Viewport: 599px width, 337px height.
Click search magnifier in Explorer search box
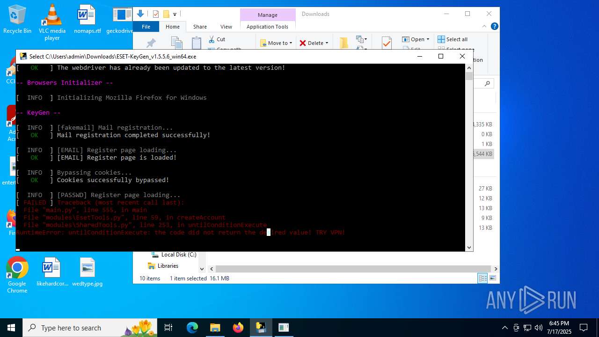pos(487,83)
